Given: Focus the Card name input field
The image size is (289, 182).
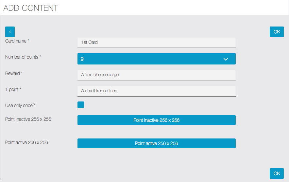Looking at the screenshot, I should [157, 43].
